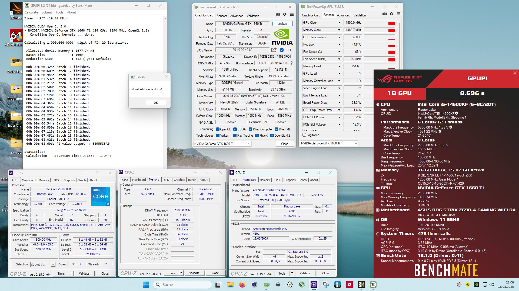Open the Tools dropdown arrow in the left CPU-Z window

[71, 273]
